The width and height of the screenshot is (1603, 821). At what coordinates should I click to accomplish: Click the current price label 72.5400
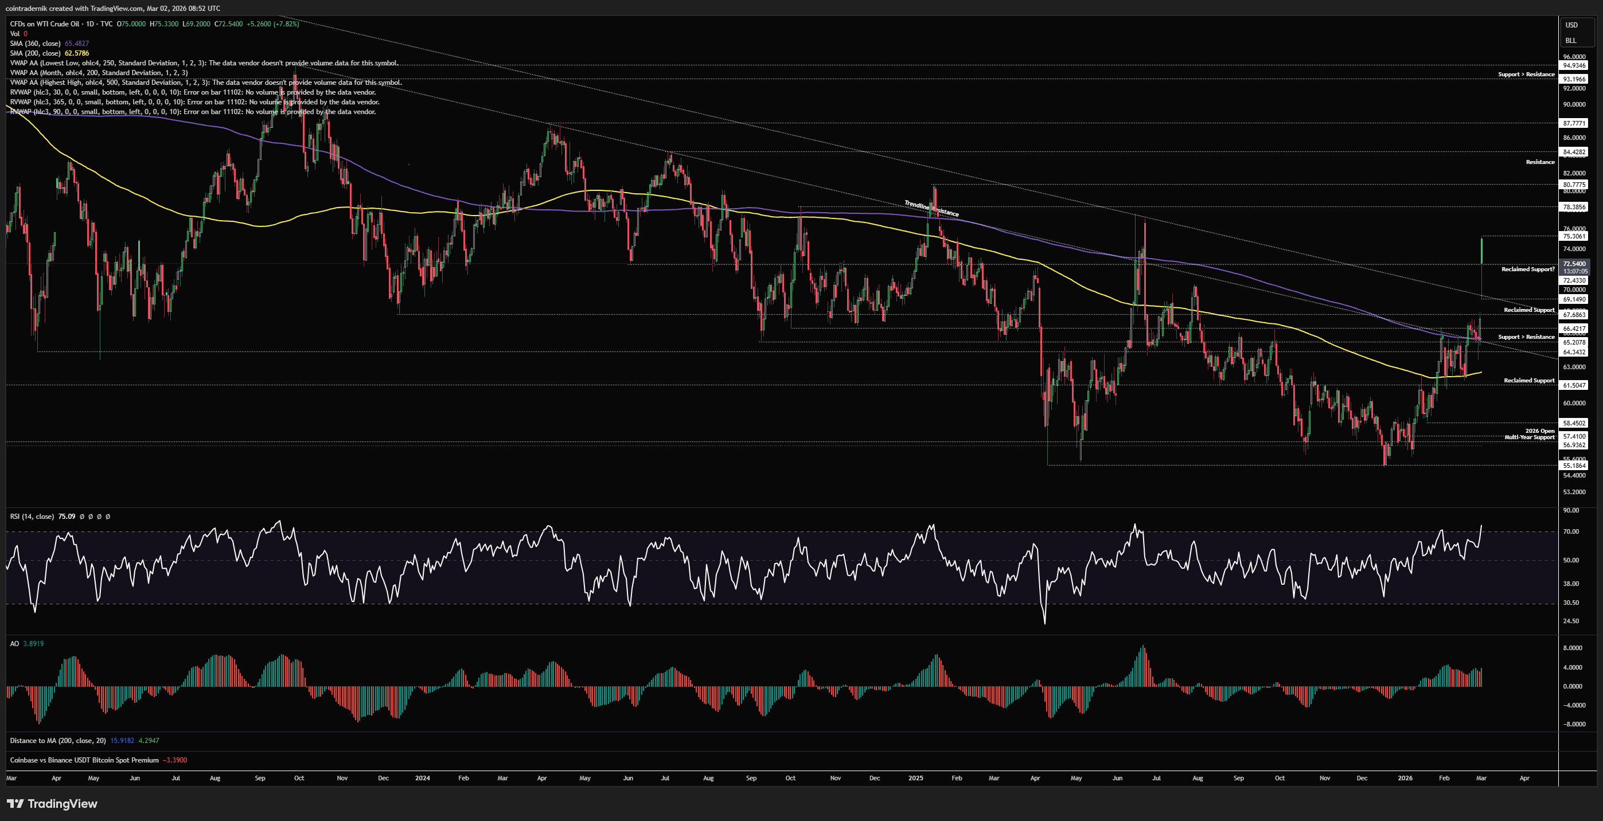(1574, 264)
